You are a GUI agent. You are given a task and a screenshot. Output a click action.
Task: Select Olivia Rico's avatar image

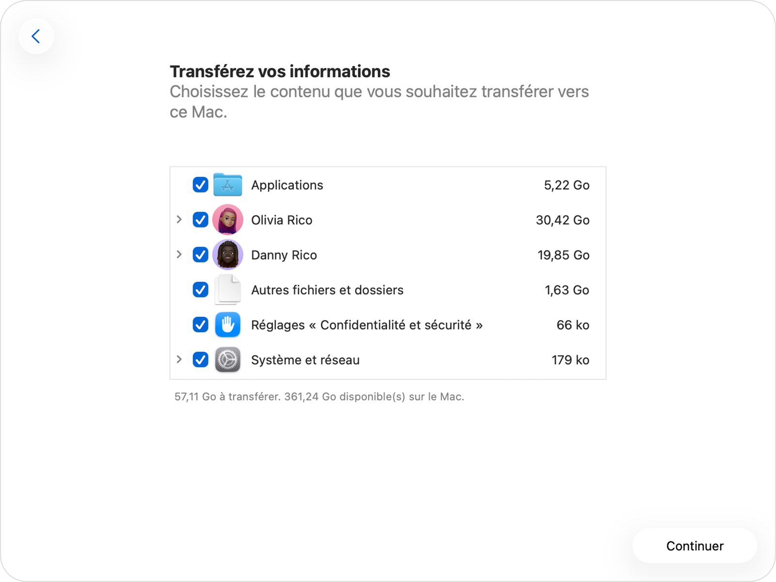(228, 220)
